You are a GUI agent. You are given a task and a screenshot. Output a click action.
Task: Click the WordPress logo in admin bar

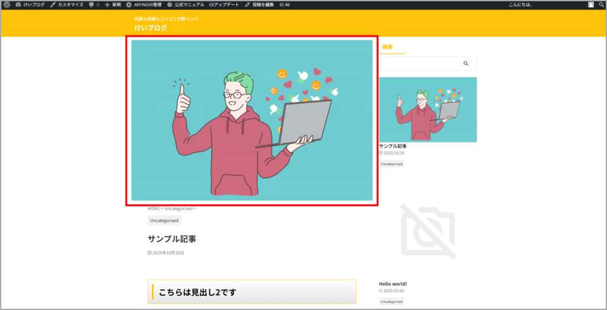point(7,5)
